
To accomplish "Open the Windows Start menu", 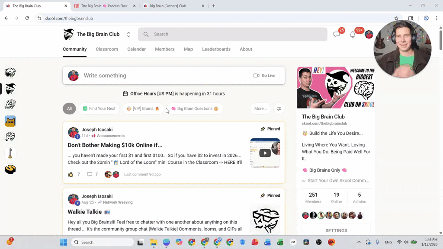I will 64,242.
